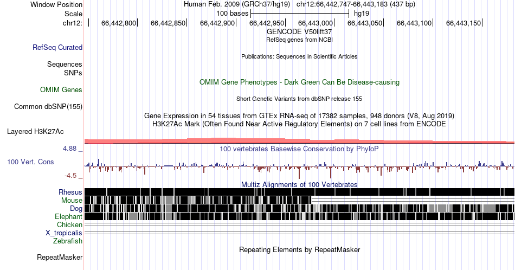
Task: Click RefSeq genes from NCBI title
Action: (299, 40)
